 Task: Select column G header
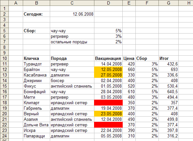click(169, 3)
